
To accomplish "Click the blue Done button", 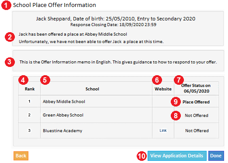I will pos(216,156).
